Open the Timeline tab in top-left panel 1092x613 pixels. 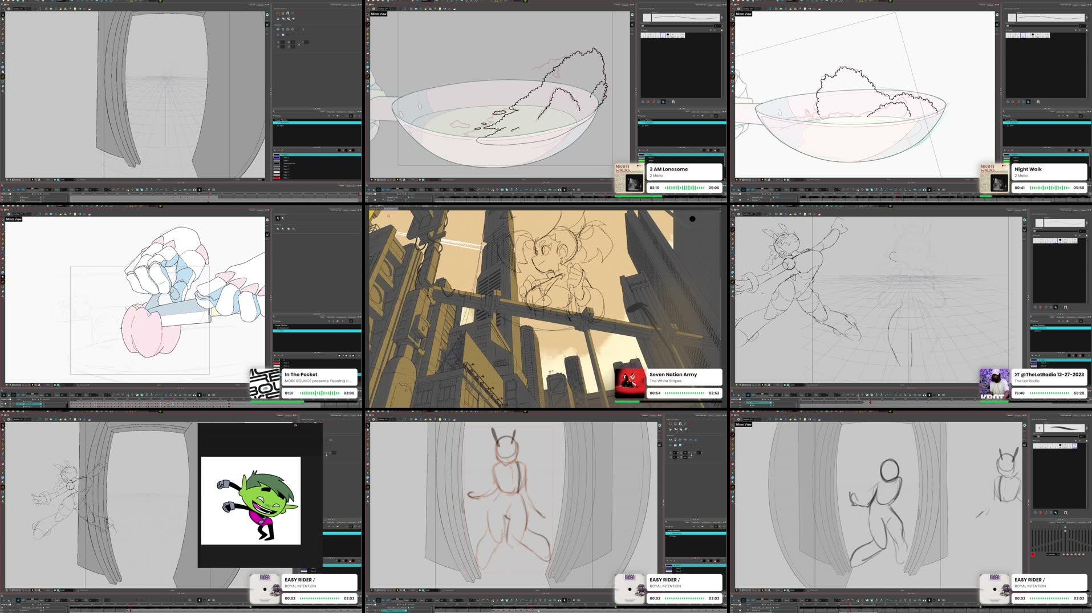342,185
